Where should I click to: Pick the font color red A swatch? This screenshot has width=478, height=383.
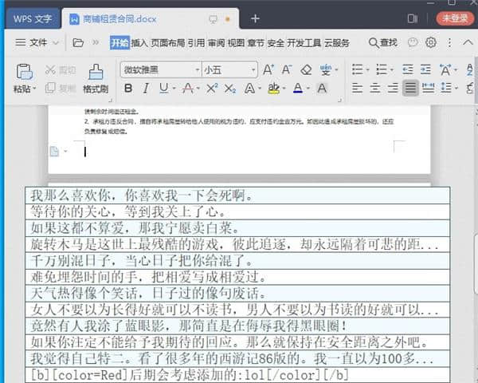pyautogui.click(x=298, y=89)
